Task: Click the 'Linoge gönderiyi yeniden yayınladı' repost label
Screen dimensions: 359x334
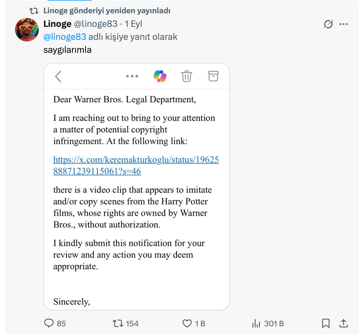Action: click(x=107, y=11)
